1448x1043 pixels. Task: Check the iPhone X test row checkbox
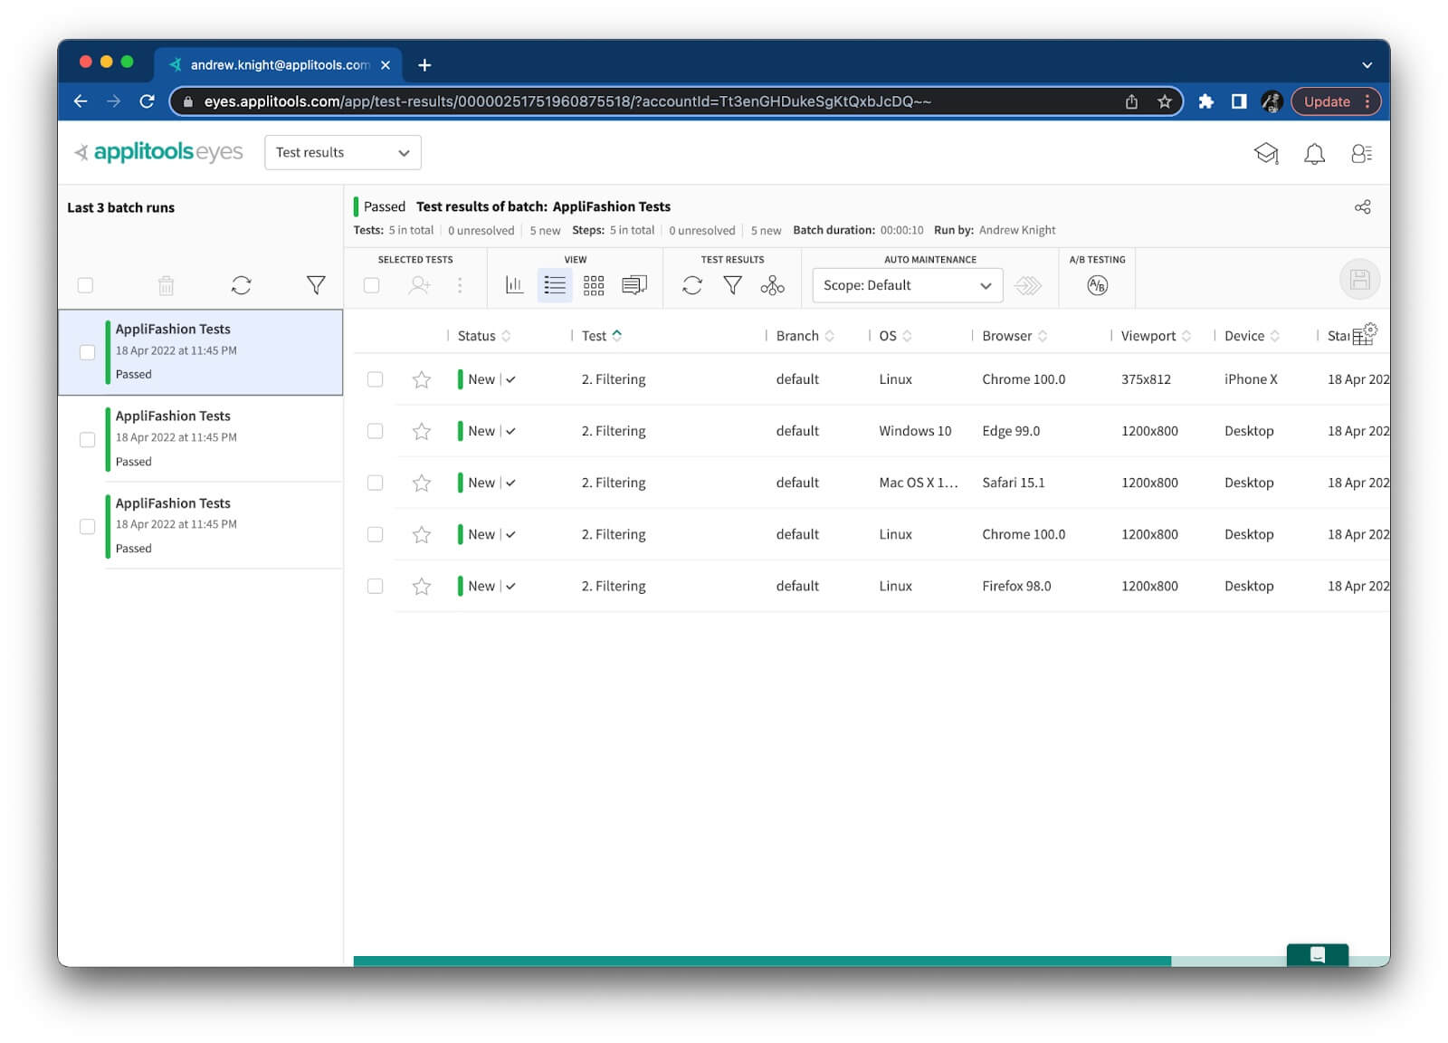[375, 379]
